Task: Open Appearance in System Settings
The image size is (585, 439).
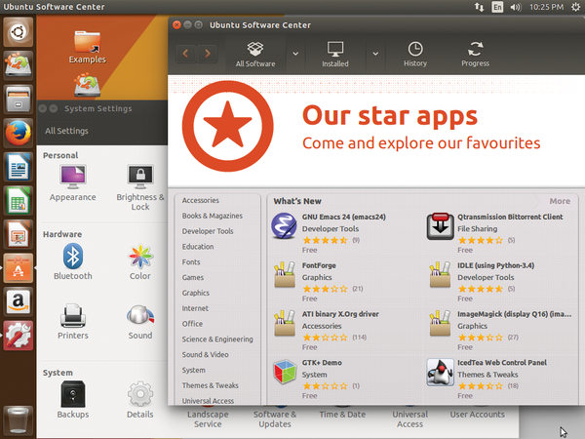Action: coord(73,182)
